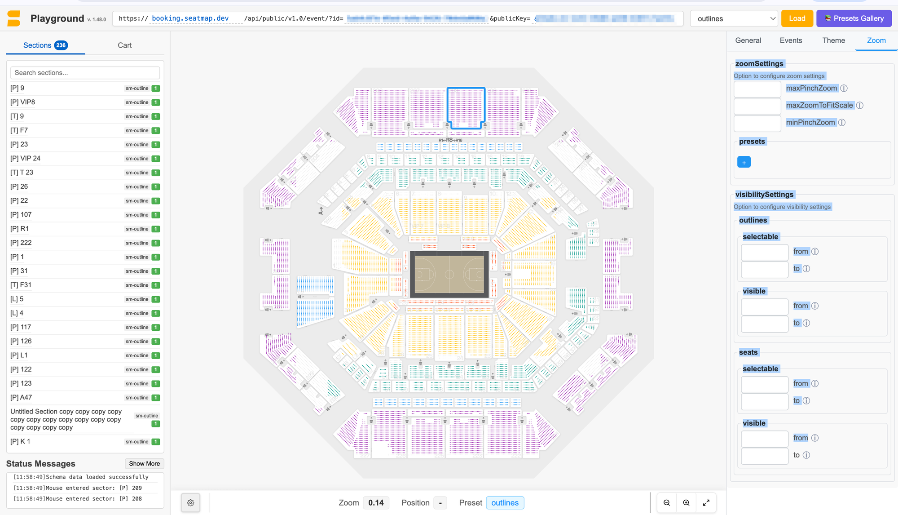Click the info icon beside maxZoomToFitScale
Screen dimensions: 898x515
[x=859, y=106]
